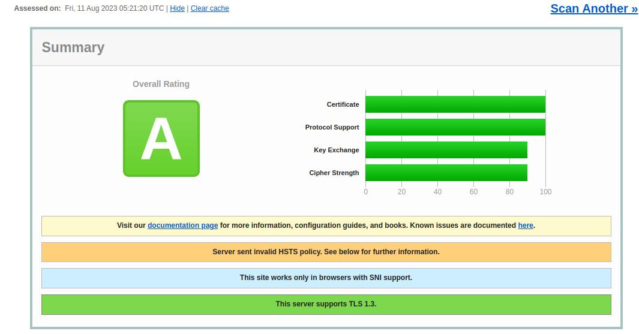The width and height of the screenshot is (639, 334).
Task: Click the Clear cache link
Action: pos(209,8)
